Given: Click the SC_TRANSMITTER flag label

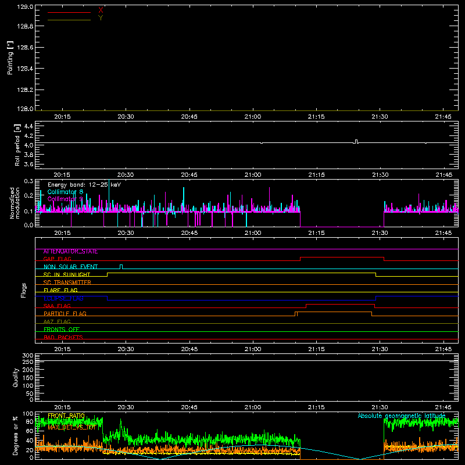Looking at the screenshot, I should 67,282.
